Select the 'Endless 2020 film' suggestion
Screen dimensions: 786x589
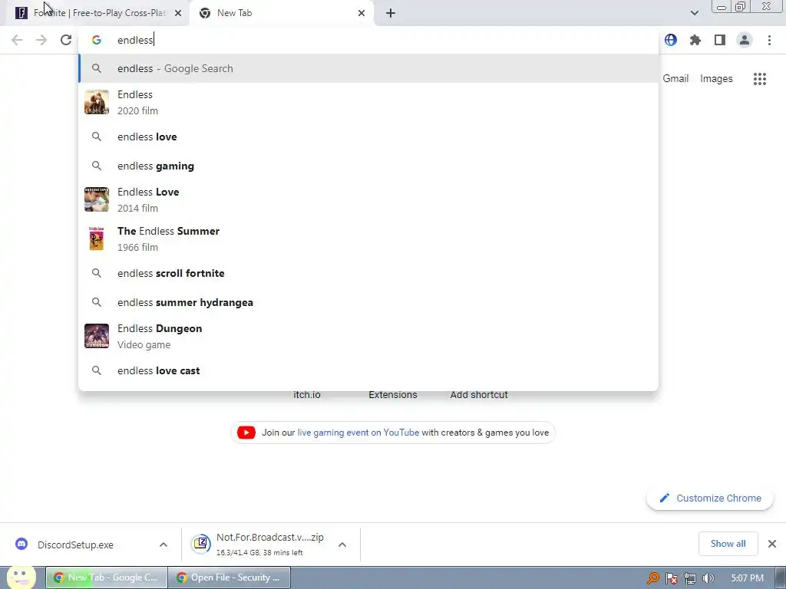pyautogui.click(x=368, y=102)
